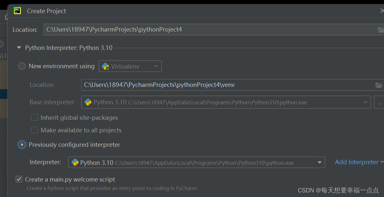384x197 pixels.
Task: Click the PyCharm logo icon in title bar
Action: (x=17, y=11)
